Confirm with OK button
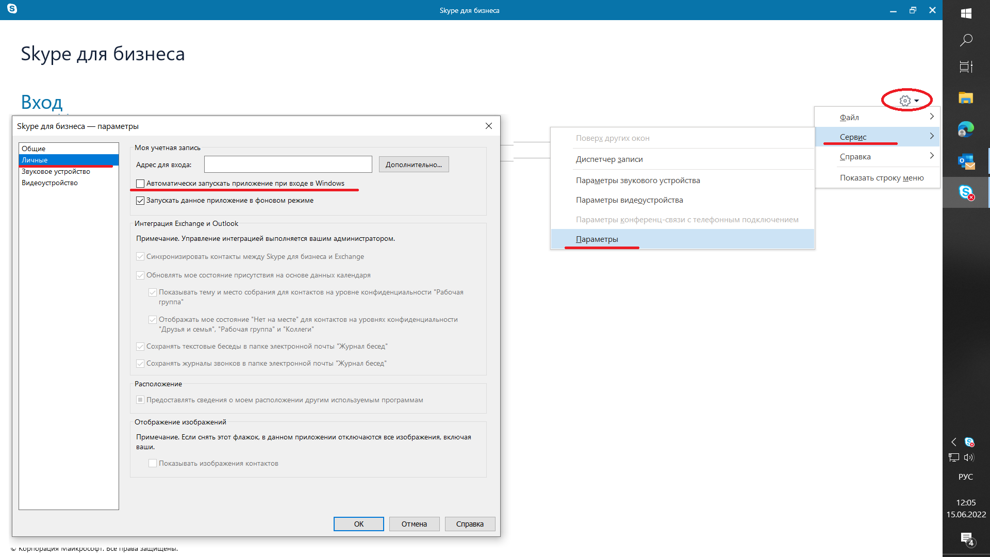This screenshot has height=557, width=990. (x=359, y=524)
